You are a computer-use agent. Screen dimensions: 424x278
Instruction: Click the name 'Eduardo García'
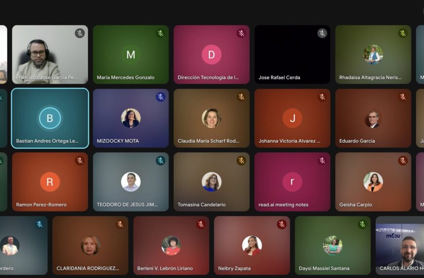(357, 141)
